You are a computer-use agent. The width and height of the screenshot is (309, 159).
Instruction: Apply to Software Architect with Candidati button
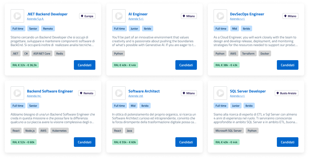click(186, 142)
